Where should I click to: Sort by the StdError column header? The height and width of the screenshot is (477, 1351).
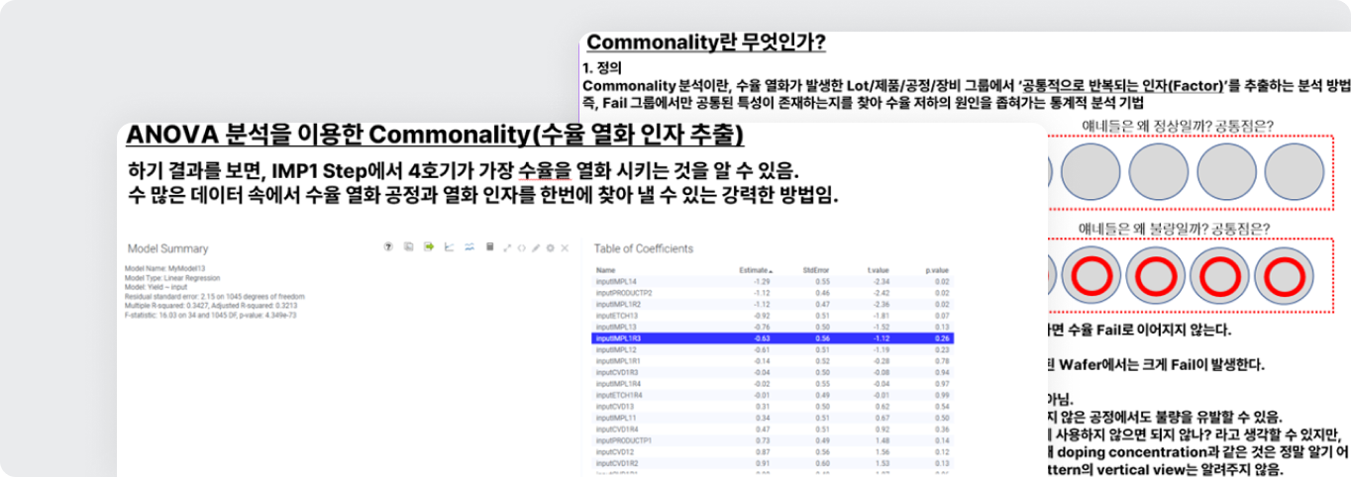[x=815, y=270]
